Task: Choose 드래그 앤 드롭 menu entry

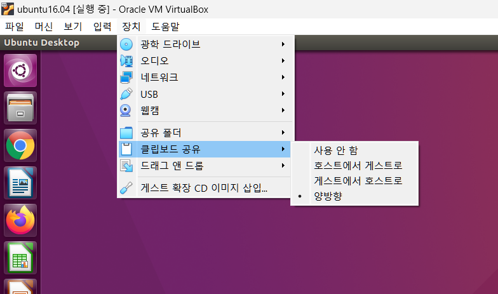Action: [x=205, y=165]
